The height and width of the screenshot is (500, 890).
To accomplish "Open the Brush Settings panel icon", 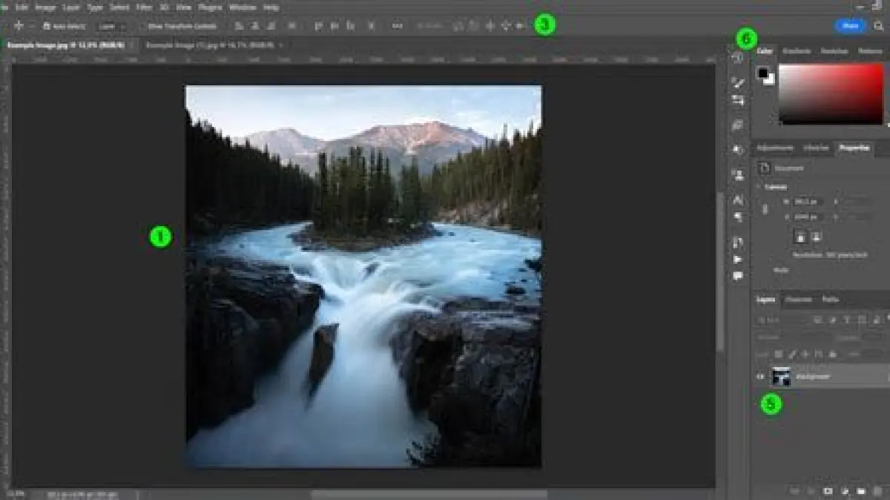I will point(738,82).
